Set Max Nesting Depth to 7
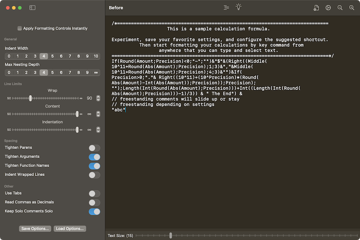The width and height of the screenshot is (360, 240). [x=70, y=72]
